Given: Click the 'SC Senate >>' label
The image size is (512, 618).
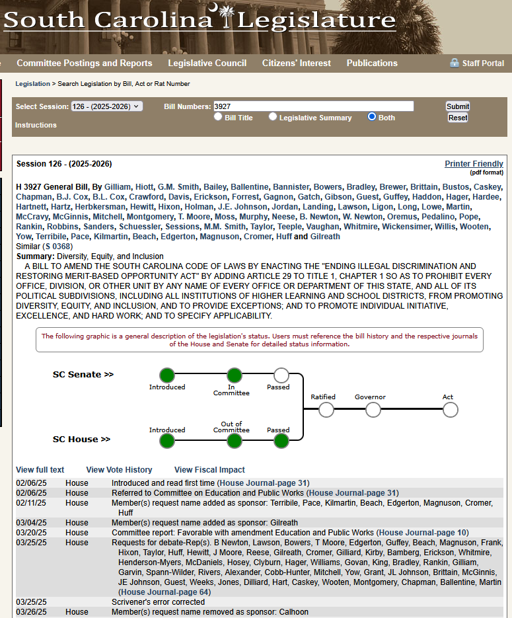Looking at the screenshot, I should pyautogui.click(x=83, y=374).
